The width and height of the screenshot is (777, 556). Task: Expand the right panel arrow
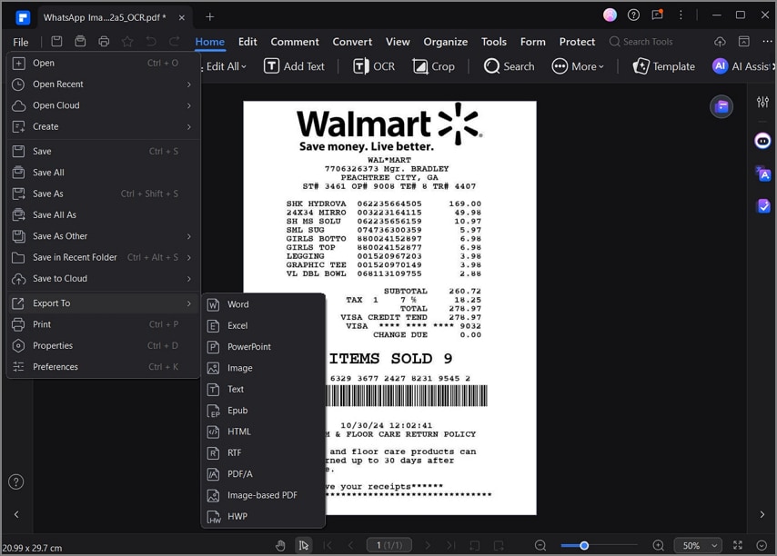762,514
